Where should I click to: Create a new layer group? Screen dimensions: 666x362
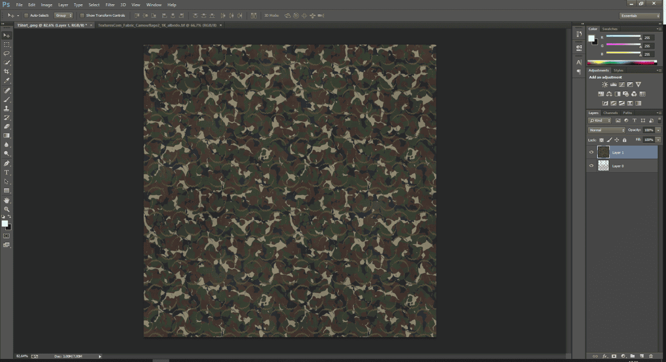click(x=633, y=356)
